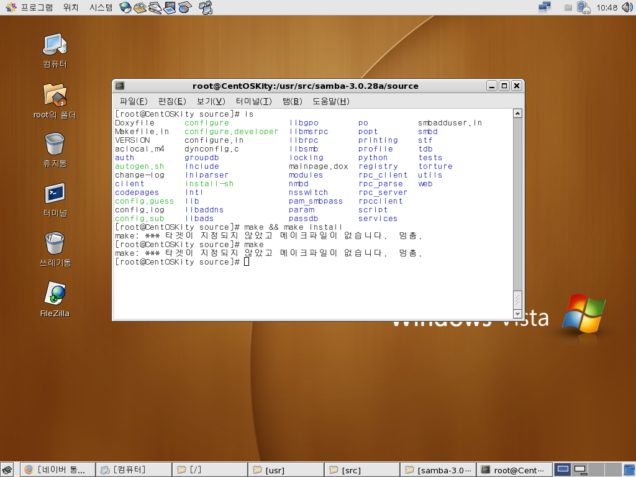The image size is (636, 477).
Task: Click the terminal scrollbar down arrow
Action: coord(517,314)
